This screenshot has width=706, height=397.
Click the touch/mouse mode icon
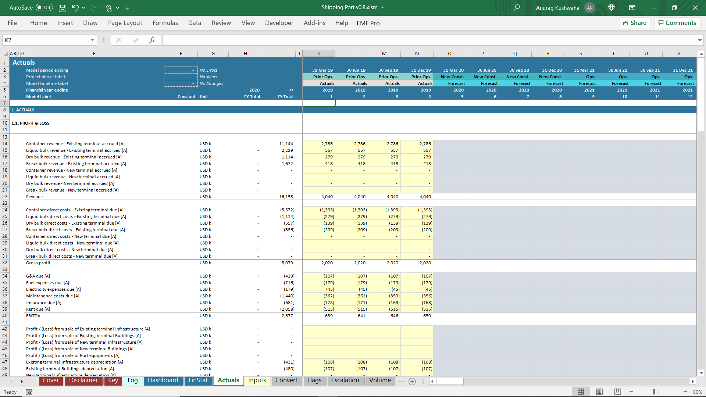click(109, 8)
